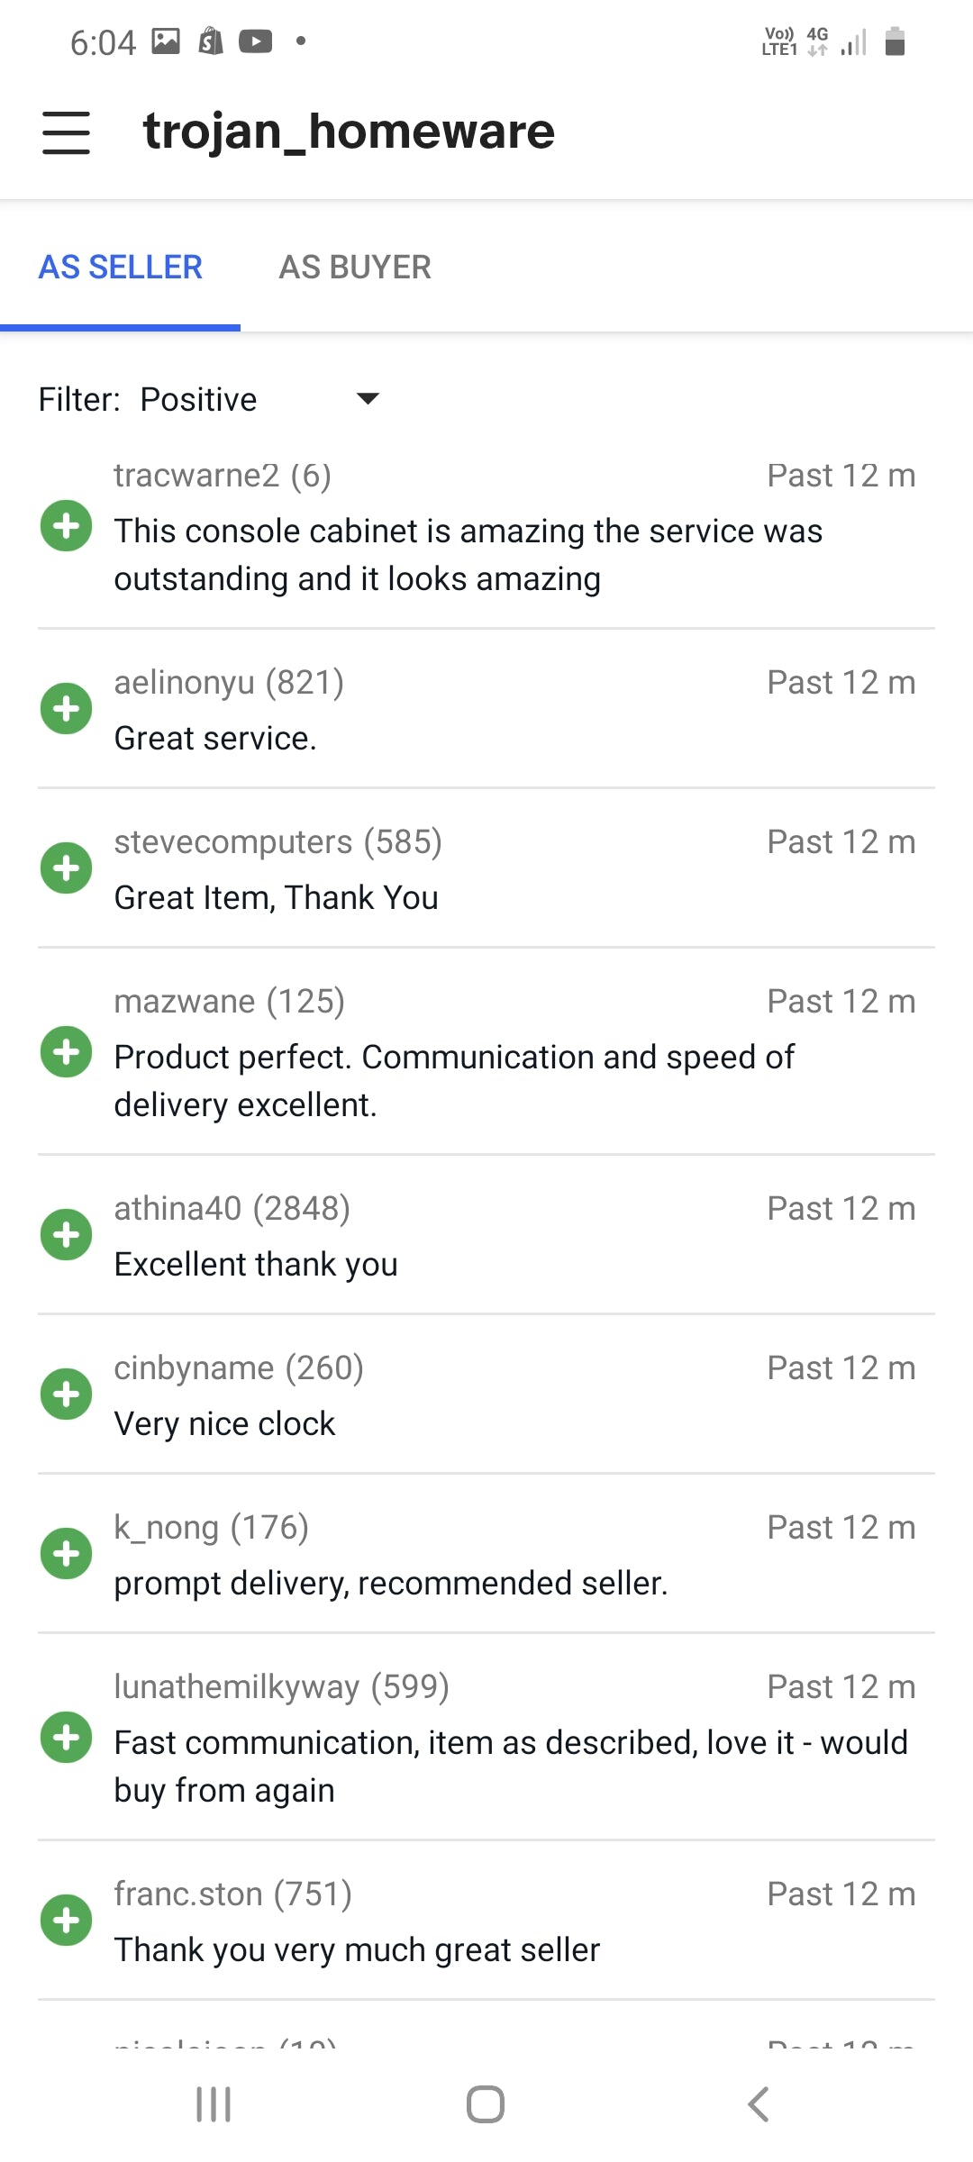Image resolution: width=973 pixels, height=2162 pixels.
Task: Tap the 'Very nice clock' feedback text
Action: tap(224, 1423)
